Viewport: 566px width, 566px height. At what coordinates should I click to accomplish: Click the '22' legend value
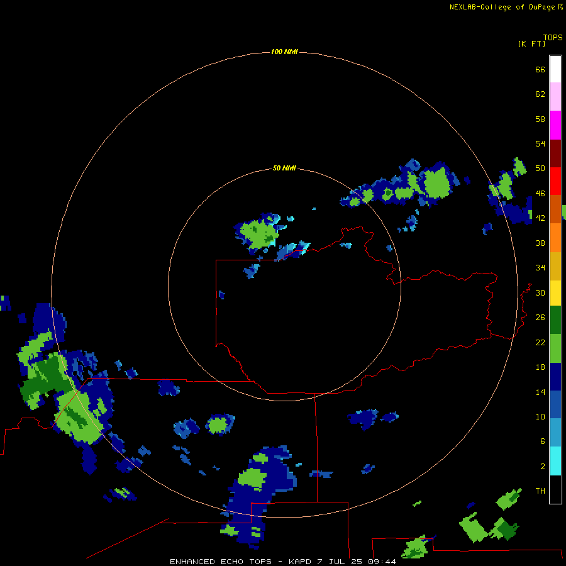tap(540, 342)
